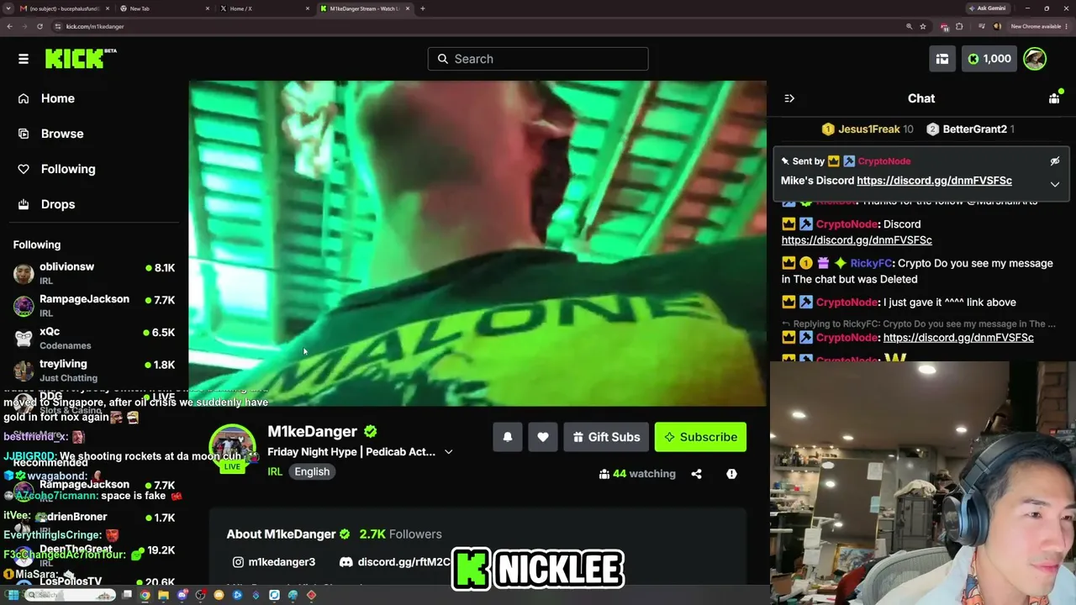Open OBS Studio from the taskbar
Image resolution: width=1076 pixels, height=605 pixels.
200,596
